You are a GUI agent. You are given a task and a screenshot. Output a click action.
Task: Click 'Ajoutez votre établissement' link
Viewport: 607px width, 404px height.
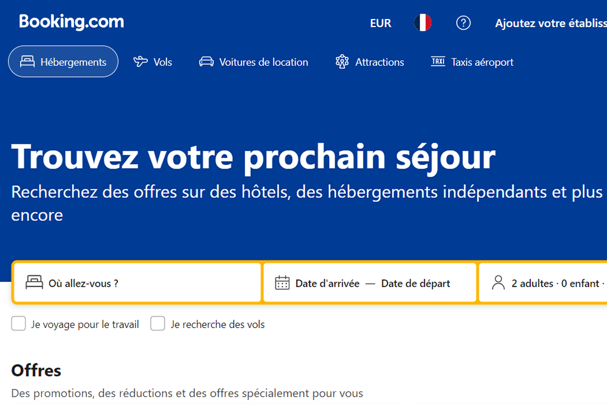tap(551, 23)
